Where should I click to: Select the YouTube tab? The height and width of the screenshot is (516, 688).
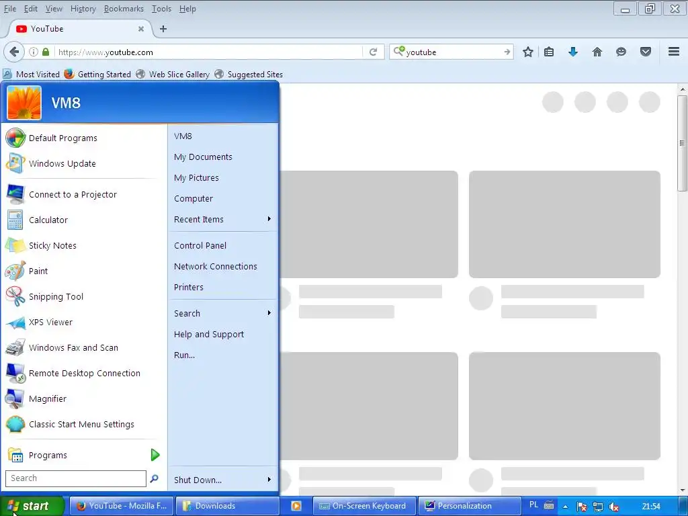tap(81, 29)
